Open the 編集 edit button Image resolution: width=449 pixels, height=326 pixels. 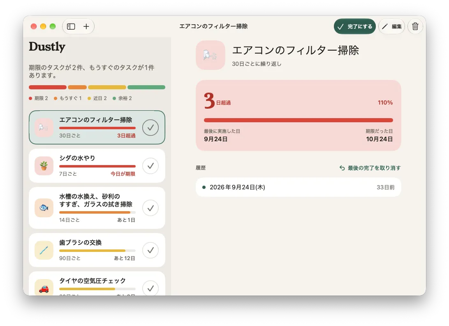point(391,26)
